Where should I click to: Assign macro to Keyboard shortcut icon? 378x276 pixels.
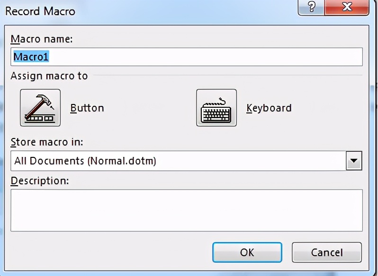coord(216,108)
